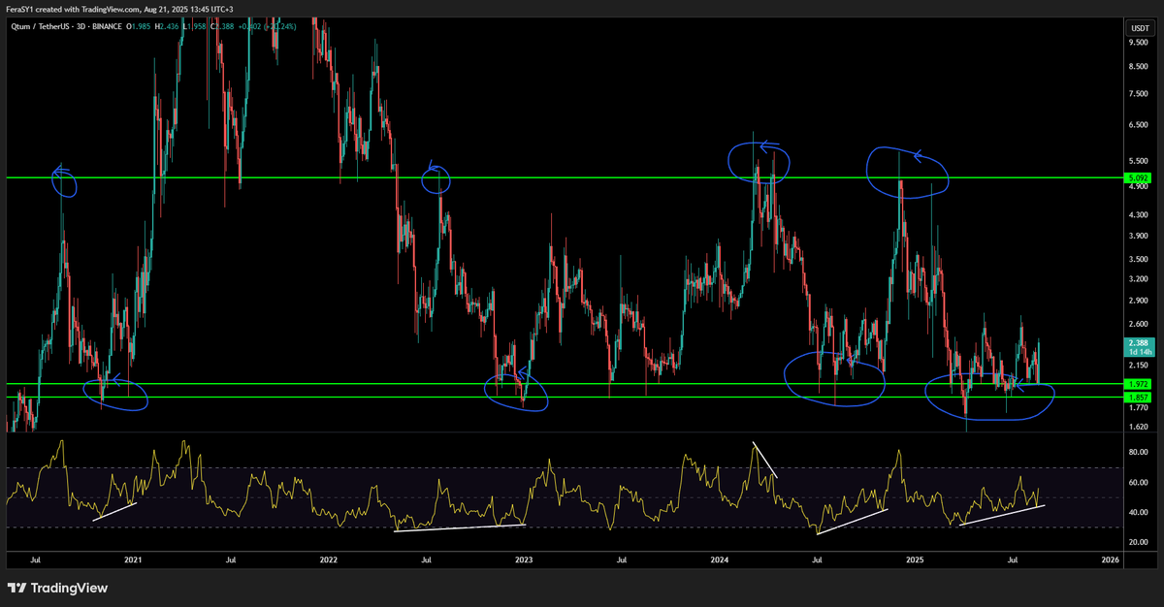Click the 2023 label on time axis
Image resolution: width=1164 pixels, height=607 pixels.
(x=524, y=559)
